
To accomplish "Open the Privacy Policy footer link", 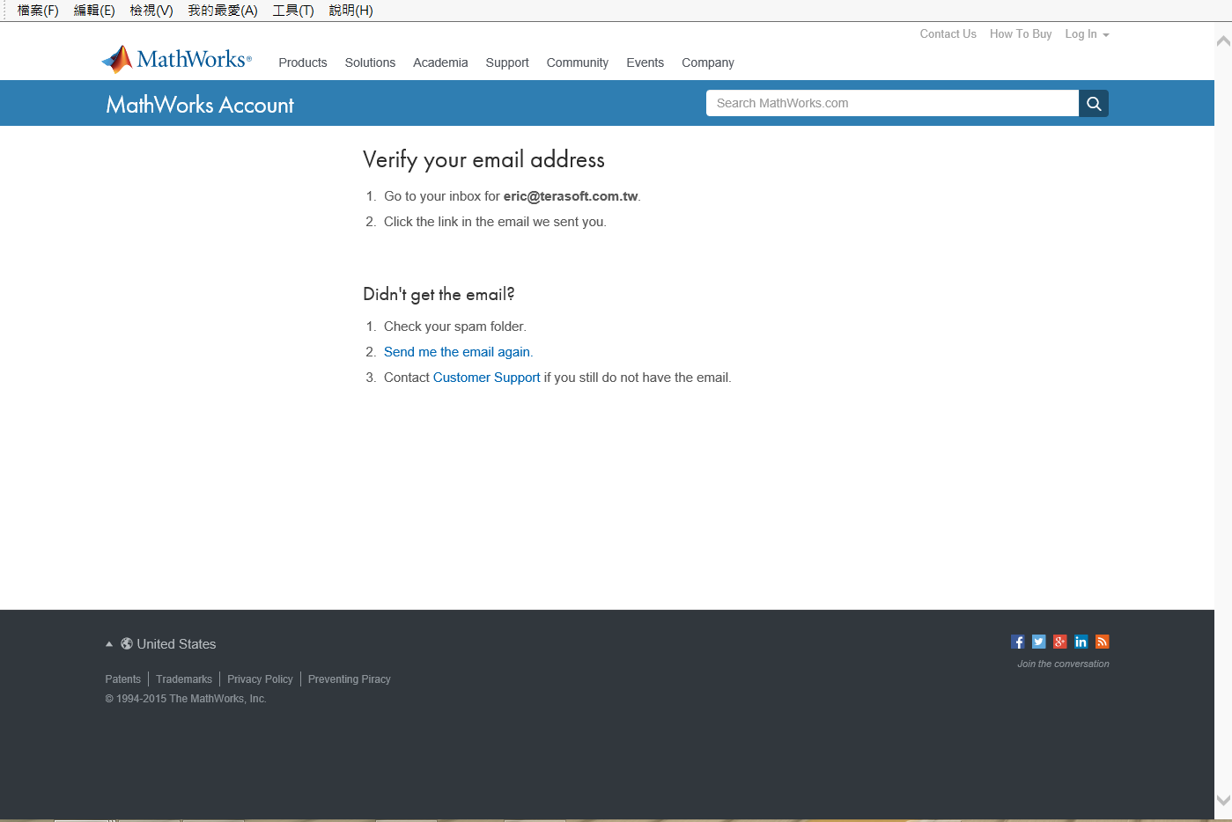I will coord(260,679).
